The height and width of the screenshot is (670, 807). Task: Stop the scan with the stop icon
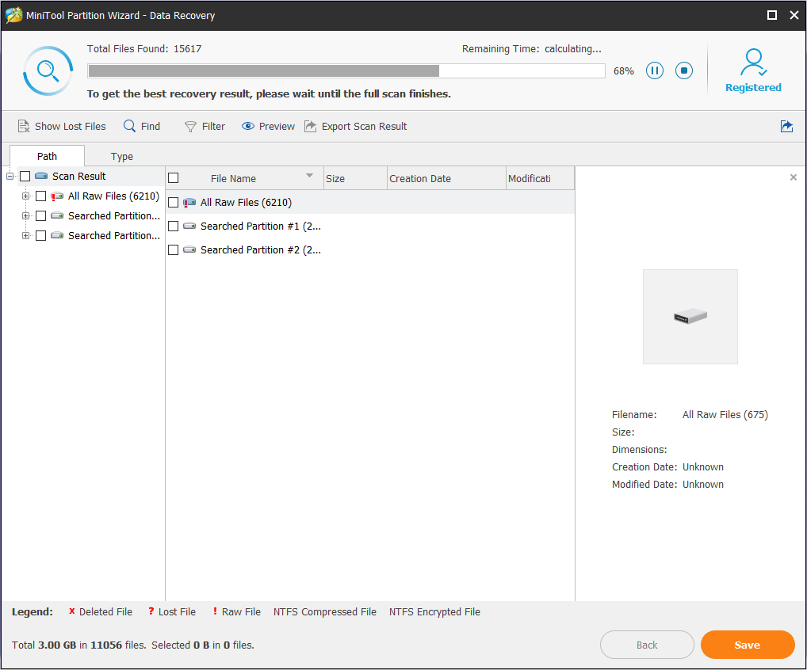point(683,70)
